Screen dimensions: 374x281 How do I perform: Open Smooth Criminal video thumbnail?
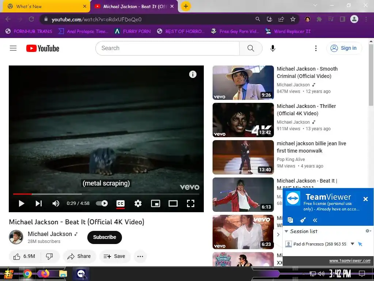tap(243, 83)
